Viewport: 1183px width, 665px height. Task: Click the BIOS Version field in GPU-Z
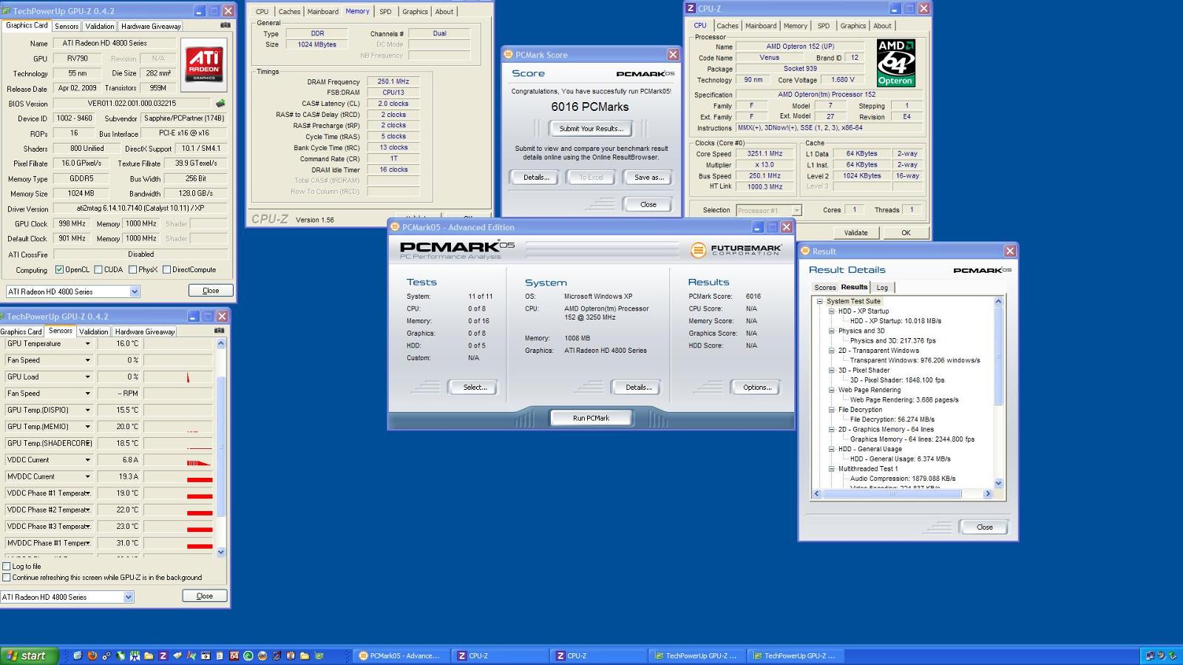(x=132, y=104)
